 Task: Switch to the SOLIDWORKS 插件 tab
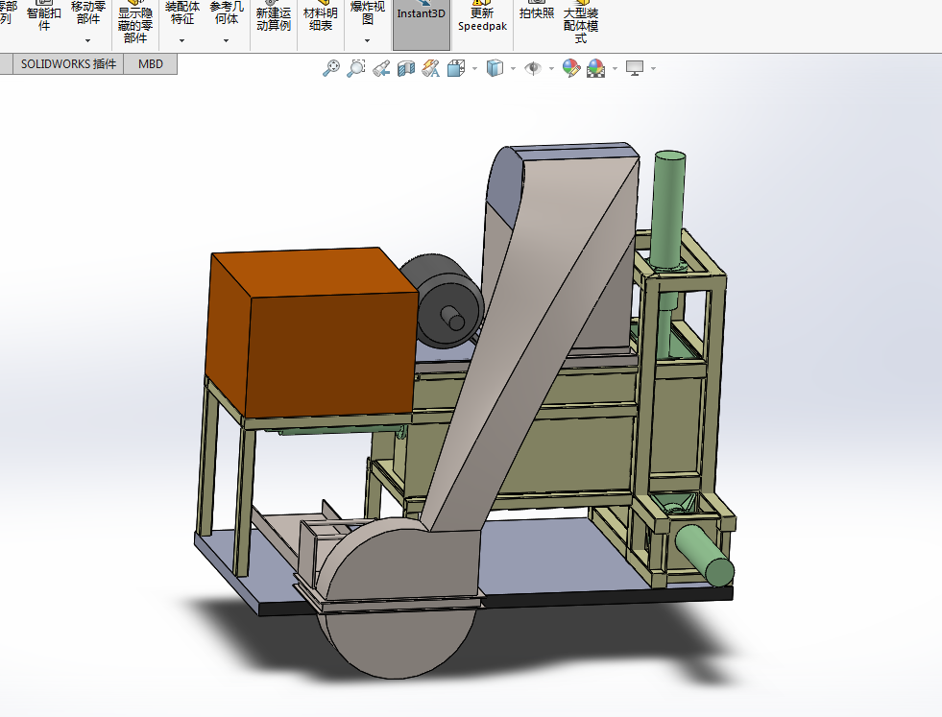[x=68, y=64]
